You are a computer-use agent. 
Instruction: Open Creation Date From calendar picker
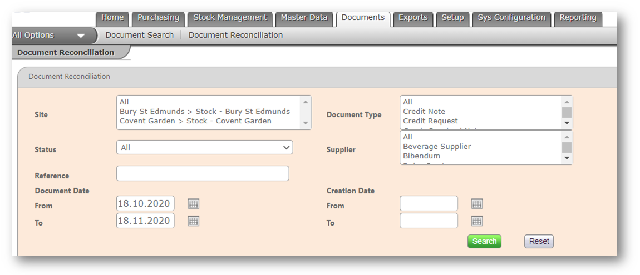[477, 204]
